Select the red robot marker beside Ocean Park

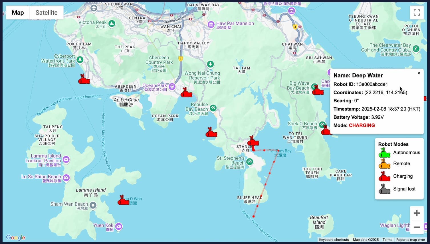click(186, 93)
